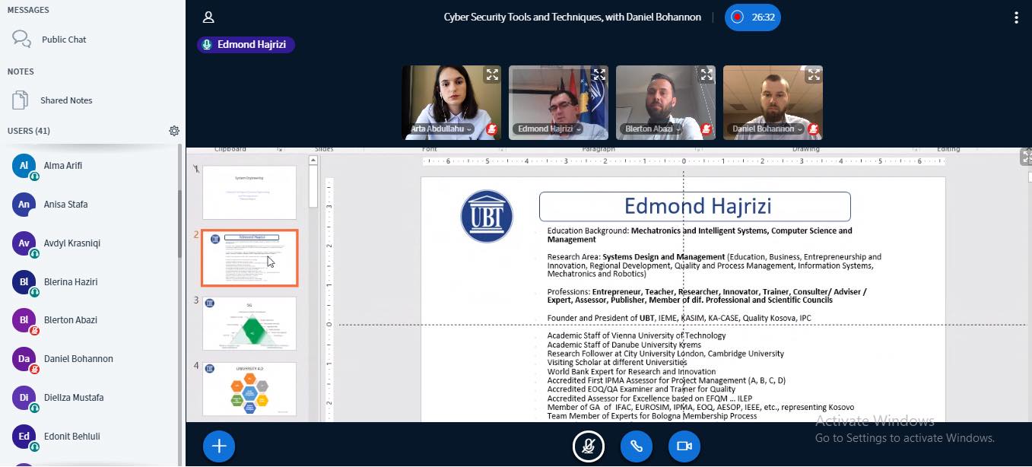Open the three-dot options menu
This screenshot has width=1032, height=467.
point(1017,17)
